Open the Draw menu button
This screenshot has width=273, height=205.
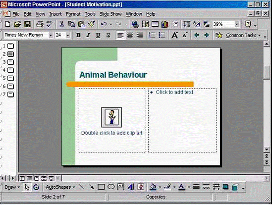pyautogui.click(x=12, y=187)
